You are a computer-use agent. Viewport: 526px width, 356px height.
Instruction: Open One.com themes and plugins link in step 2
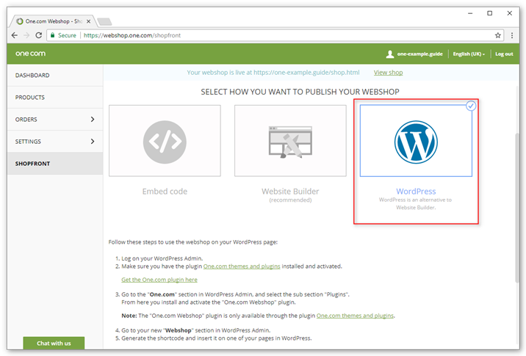(242, 266)
